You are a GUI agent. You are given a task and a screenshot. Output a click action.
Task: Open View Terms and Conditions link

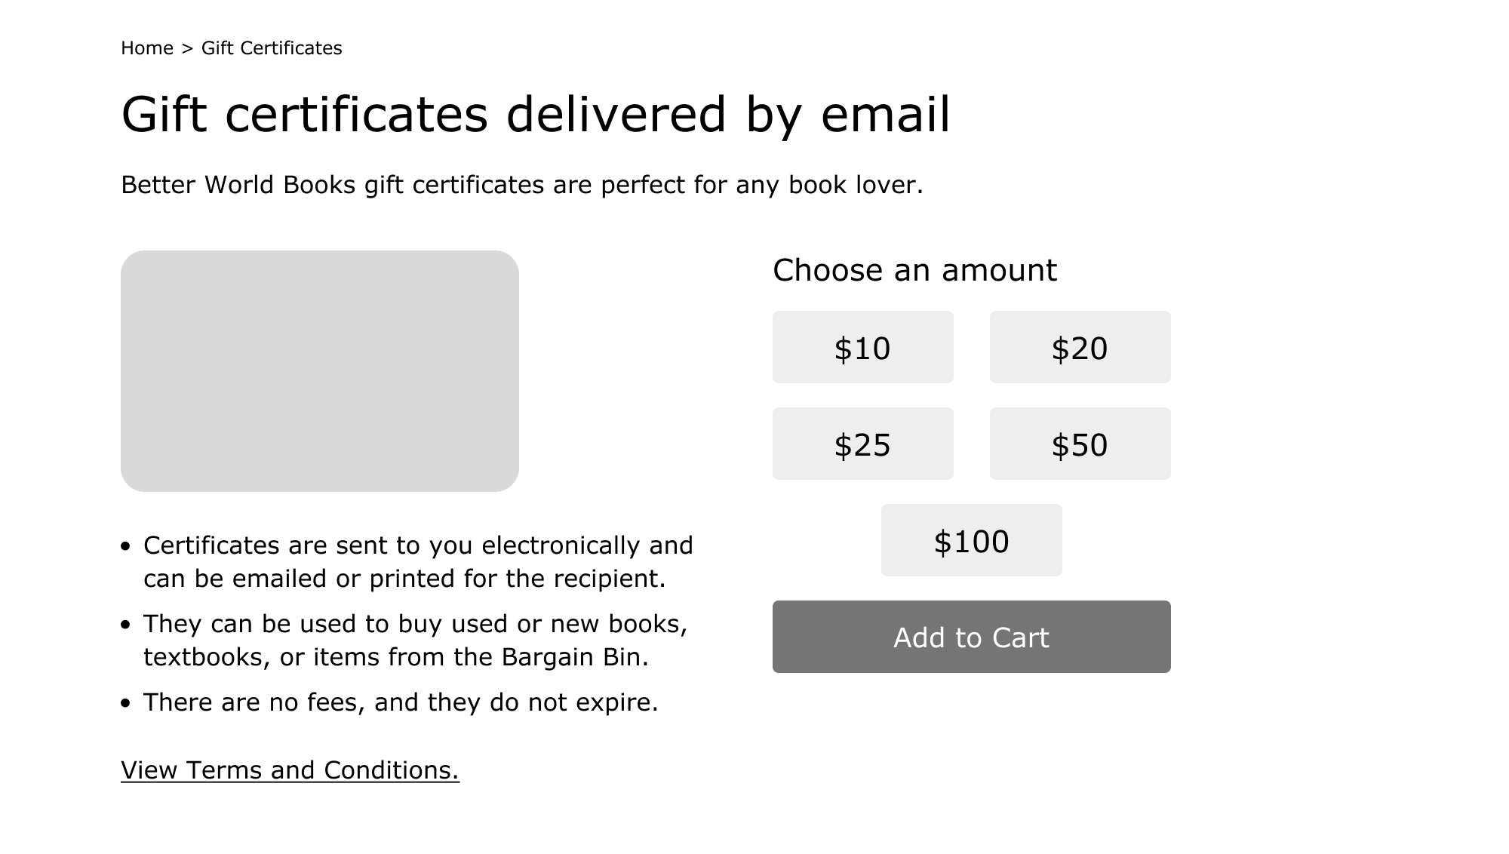[x=290, y=770]
